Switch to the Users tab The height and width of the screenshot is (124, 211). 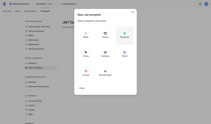coord(18,11)
